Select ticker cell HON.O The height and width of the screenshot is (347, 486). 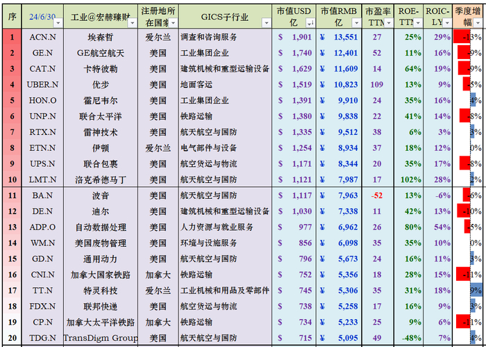click(x=43, y=101)
